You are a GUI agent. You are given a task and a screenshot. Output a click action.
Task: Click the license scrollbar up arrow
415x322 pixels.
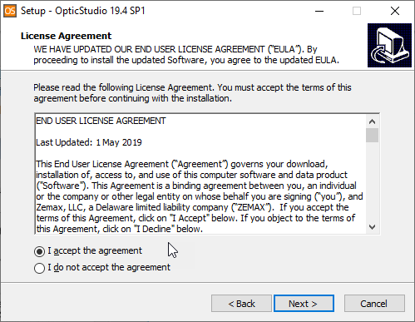pos(372,121)
